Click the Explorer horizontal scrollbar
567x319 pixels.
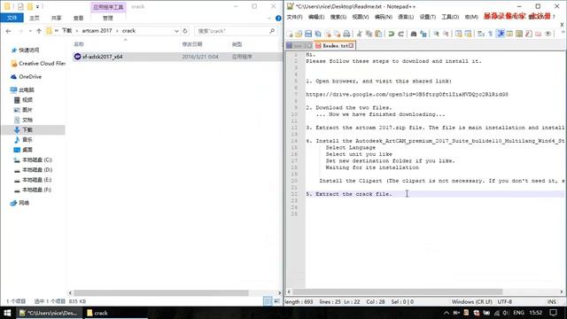pos(161,292)
